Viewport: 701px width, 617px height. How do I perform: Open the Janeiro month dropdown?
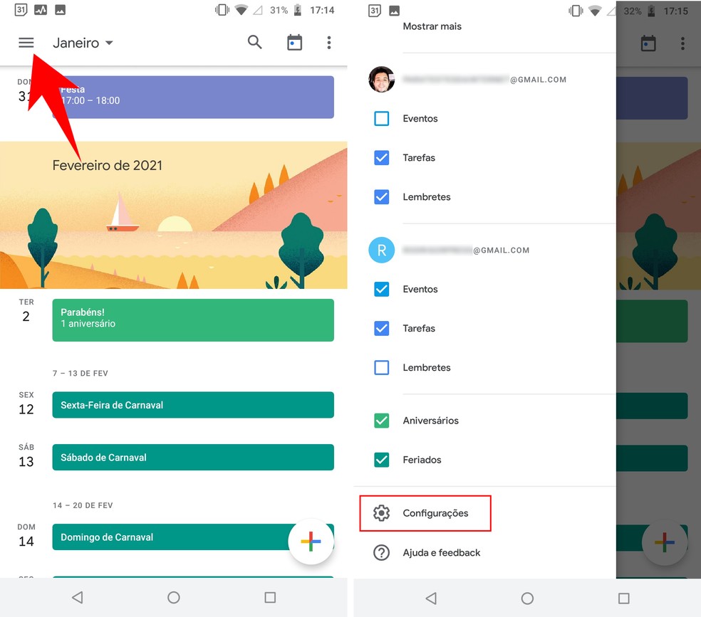click(82, 42)
